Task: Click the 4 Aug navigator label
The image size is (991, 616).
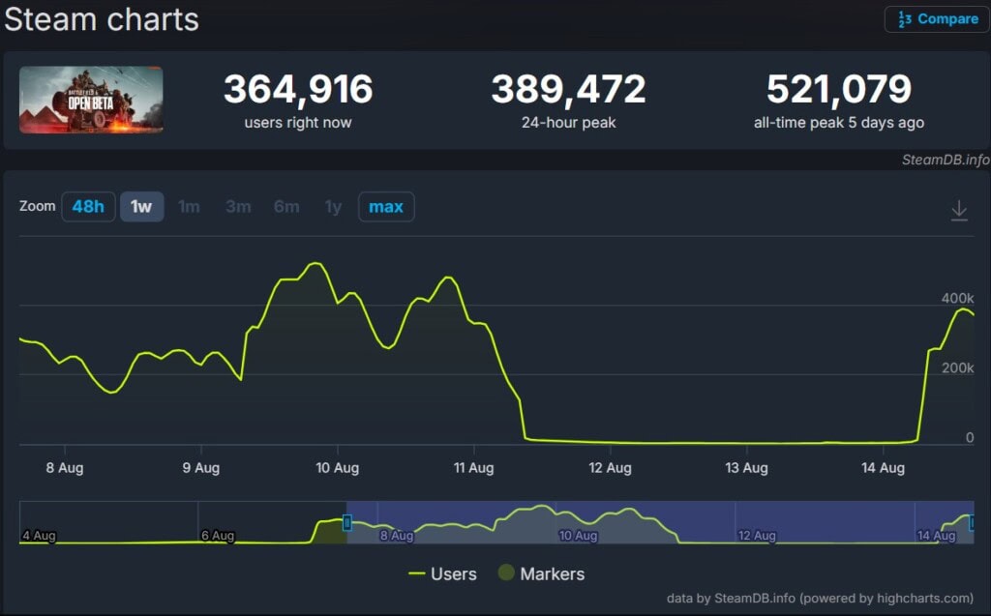Action: pos(39,536)
